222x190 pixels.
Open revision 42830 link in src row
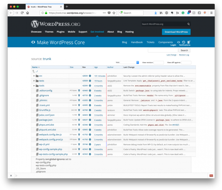85,76
